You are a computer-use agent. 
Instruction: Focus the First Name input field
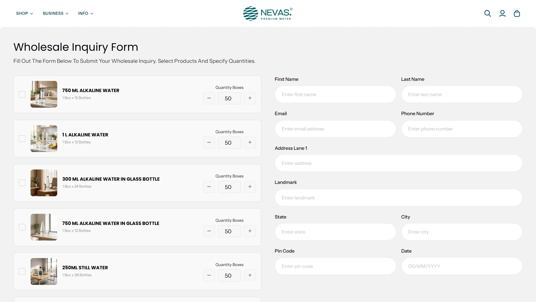click(335, 94)
